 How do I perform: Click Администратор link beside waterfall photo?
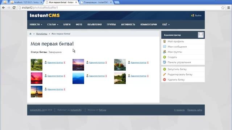point(138,62)
